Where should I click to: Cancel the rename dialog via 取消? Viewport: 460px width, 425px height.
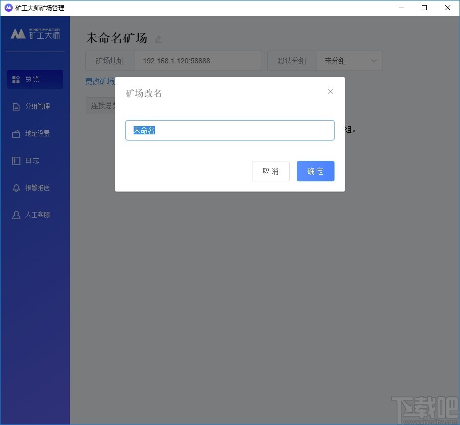270,171
